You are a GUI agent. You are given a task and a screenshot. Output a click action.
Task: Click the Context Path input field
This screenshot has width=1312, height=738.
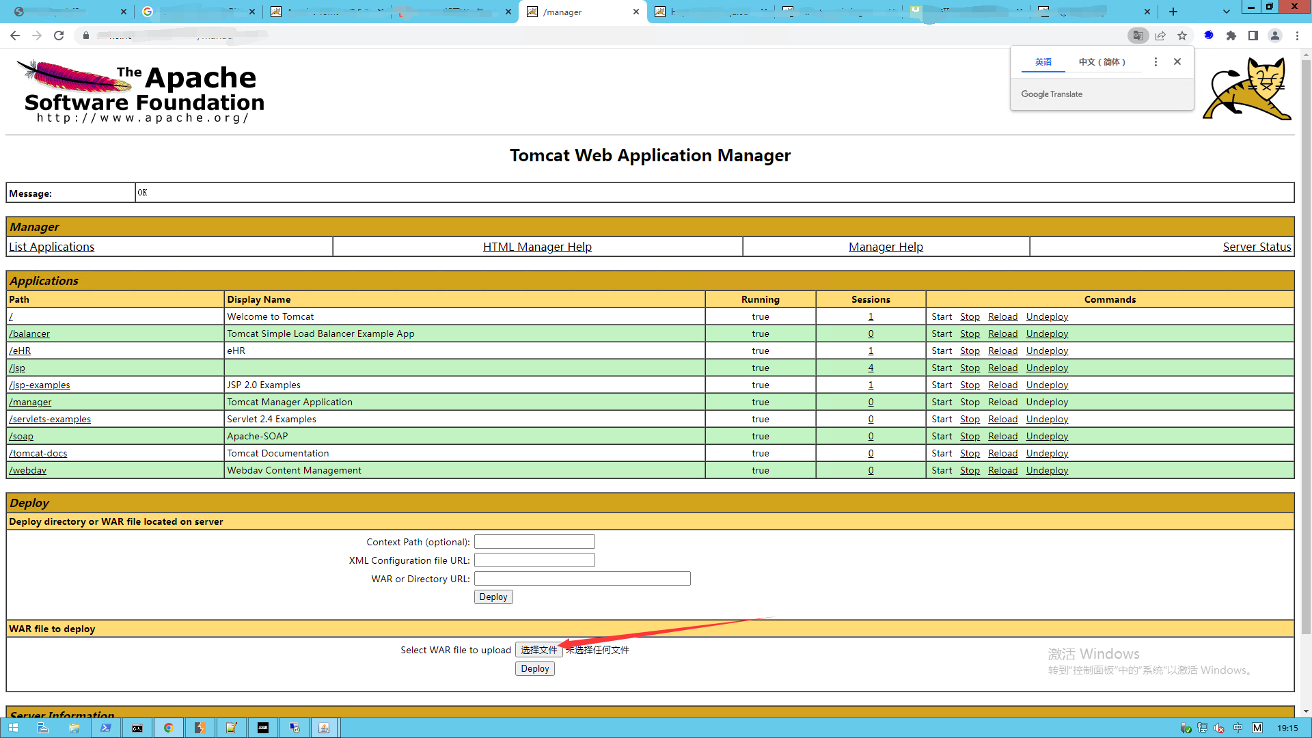coord(534,542)
